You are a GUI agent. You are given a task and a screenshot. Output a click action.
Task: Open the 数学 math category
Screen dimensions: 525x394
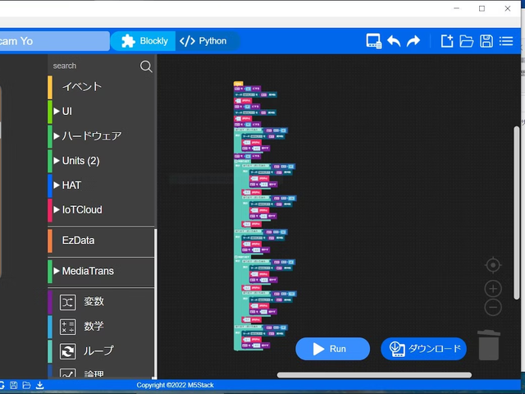coord(101,327)
